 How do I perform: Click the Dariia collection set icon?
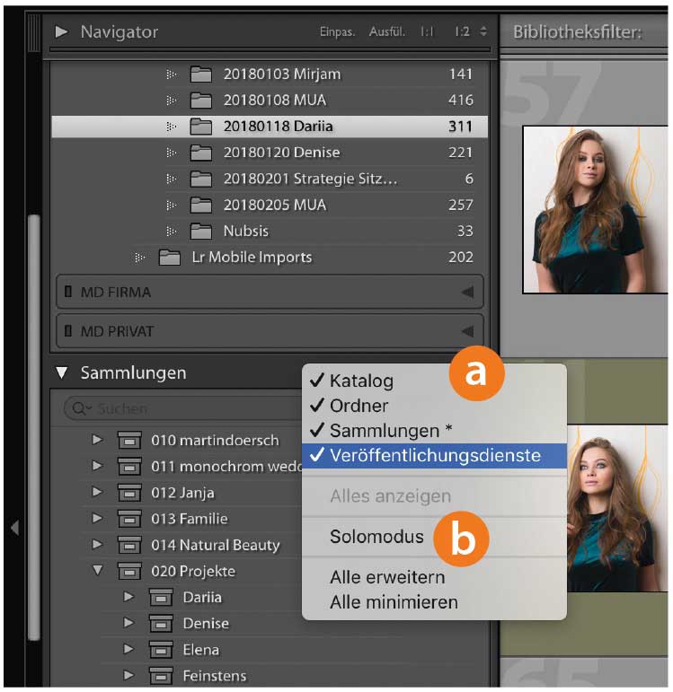[x=162, y=597]
